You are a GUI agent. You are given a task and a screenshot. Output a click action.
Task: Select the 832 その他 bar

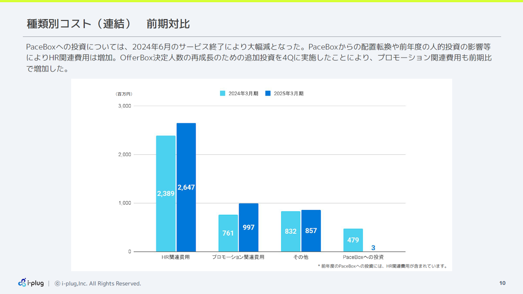pyautogui.click(x=291, y=231)
